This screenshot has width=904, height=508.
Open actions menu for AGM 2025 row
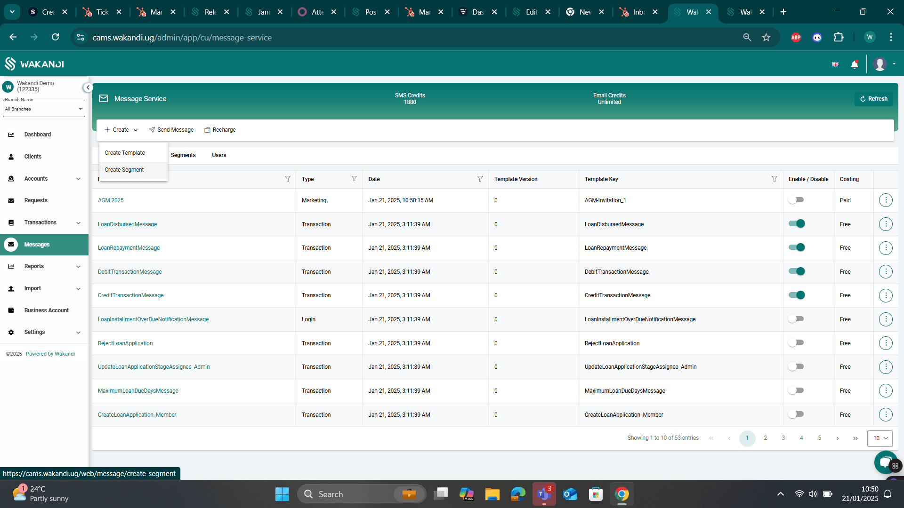886,200
